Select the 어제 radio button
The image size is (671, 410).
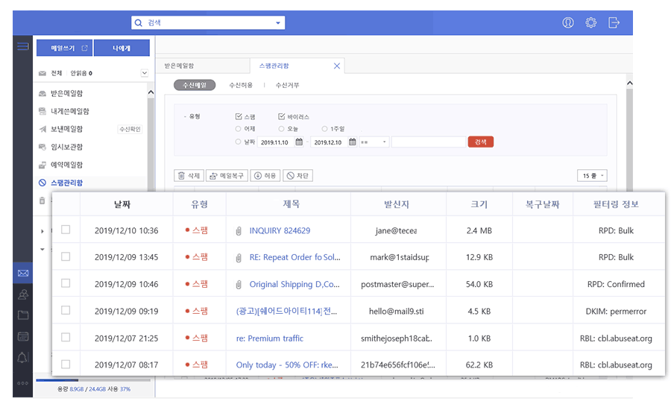238,128
